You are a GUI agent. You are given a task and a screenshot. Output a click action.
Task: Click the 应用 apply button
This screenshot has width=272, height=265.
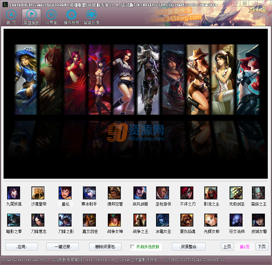click(x=22, y=247)
